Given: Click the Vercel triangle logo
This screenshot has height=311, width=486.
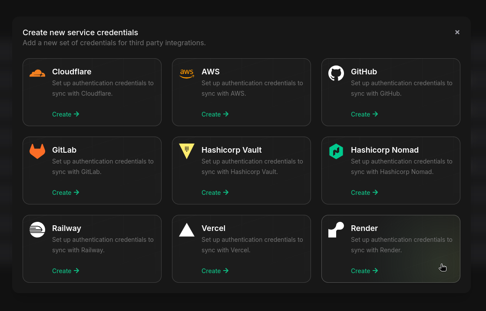Looking at the screenshot, I should click(x=187, y=230).
